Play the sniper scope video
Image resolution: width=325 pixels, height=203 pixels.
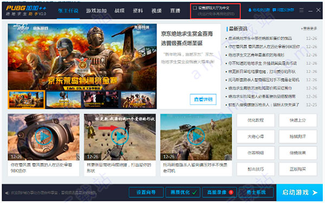click(43, 136)
